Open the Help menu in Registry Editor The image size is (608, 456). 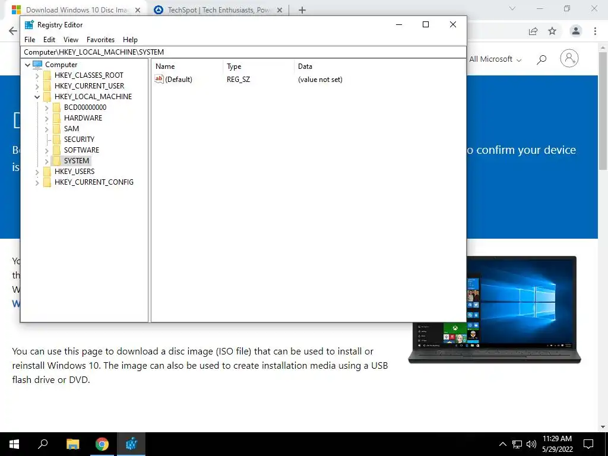(x=130, y=40)
